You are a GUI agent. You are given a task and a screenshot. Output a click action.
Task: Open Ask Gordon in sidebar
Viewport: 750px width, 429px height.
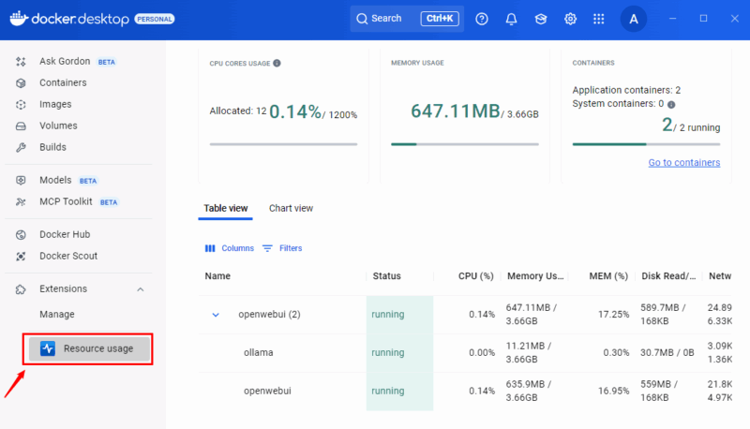point(65,62)
